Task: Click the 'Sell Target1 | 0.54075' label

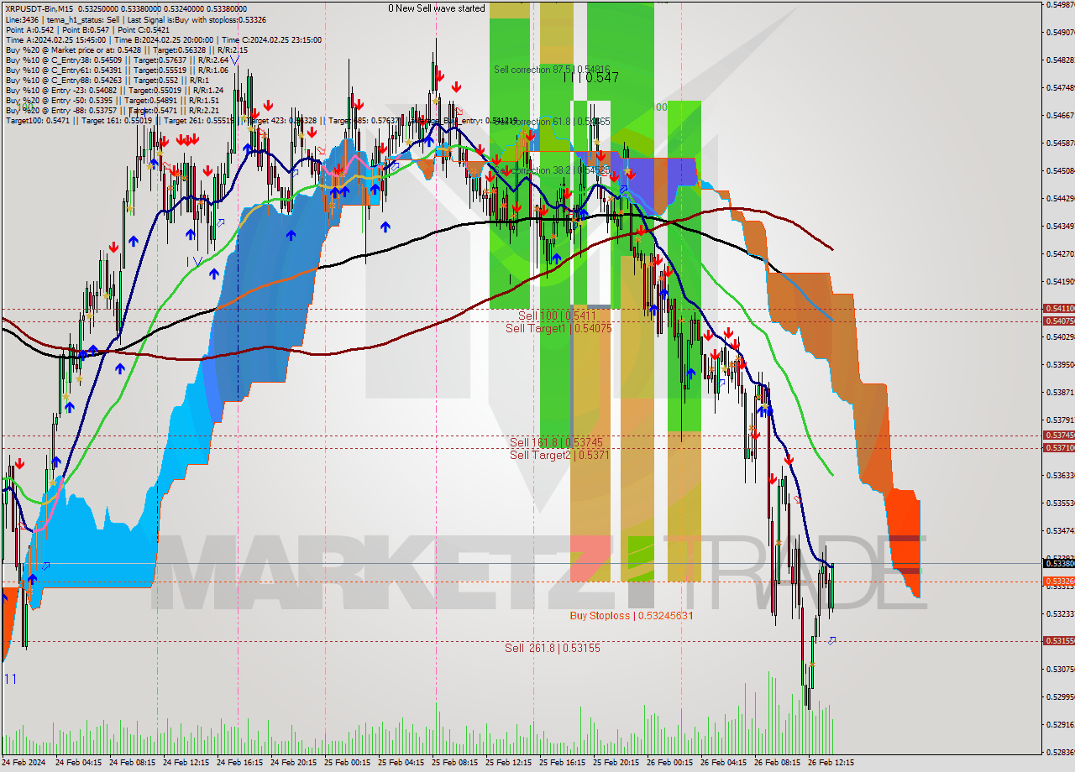Action: pos(558,328)
